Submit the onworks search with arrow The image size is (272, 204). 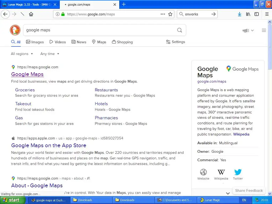214,14
